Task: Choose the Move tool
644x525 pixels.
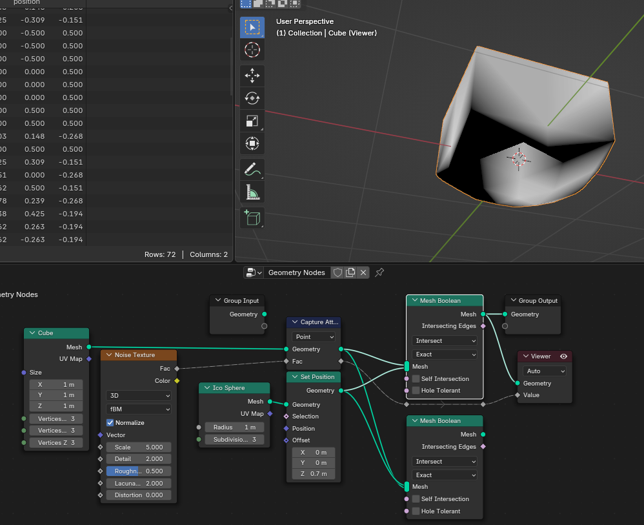Action: (252, 76)
